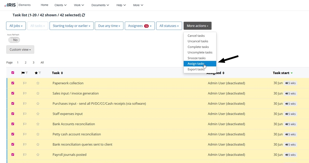Star the Sales input / invoice generation task

38,93
